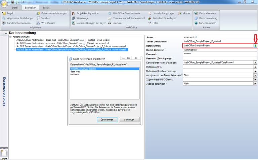Open Filter funnel icon

pos(149,23)
